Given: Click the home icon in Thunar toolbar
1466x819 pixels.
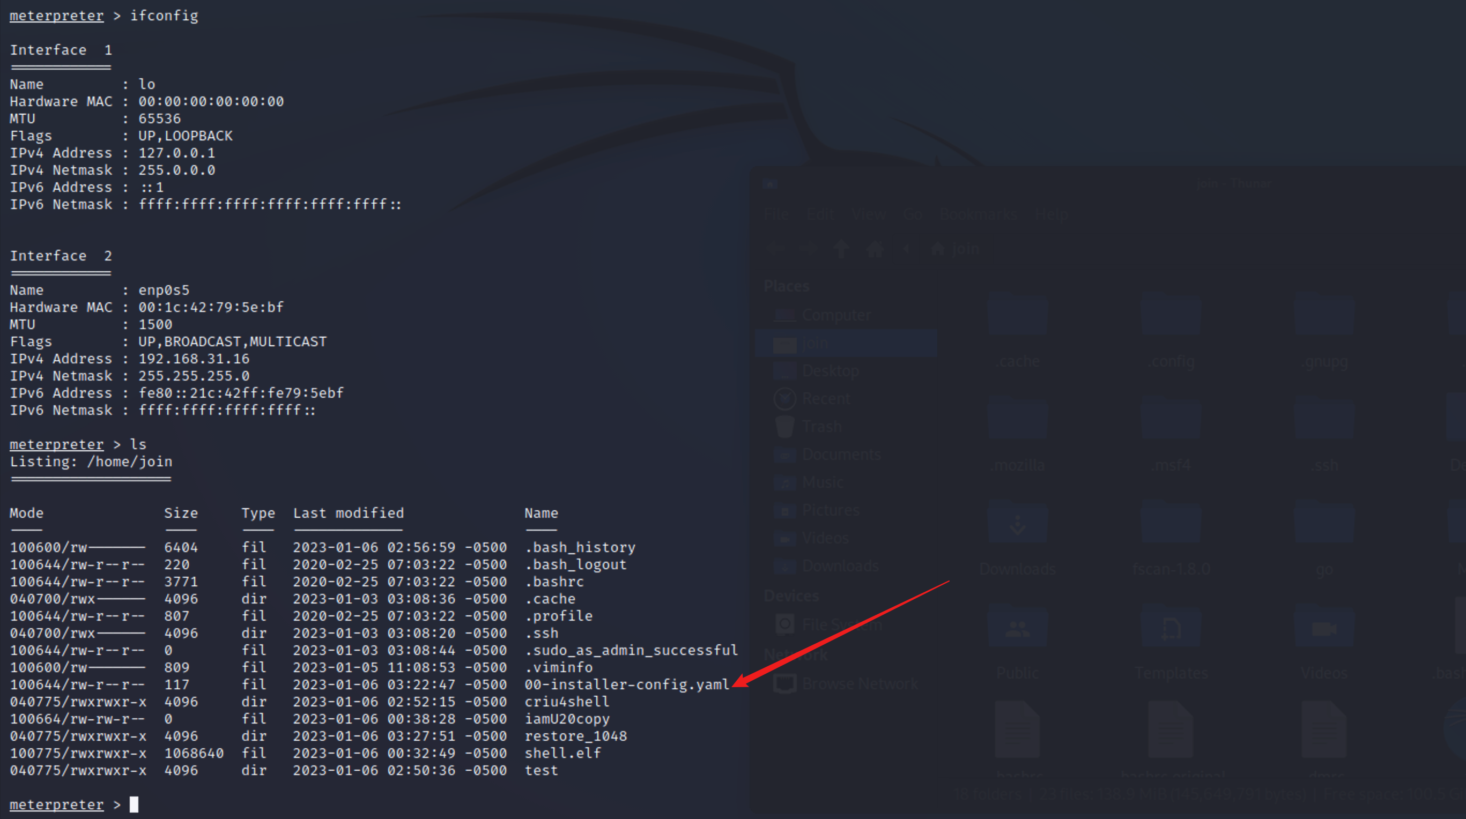Looking at the screenshot, I should pyautogui.click(x=875, y=249).
